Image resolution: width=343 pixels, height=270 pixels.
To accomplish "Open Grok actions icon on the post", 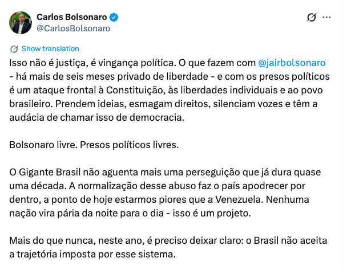I will pyautogui.click(x=312, y=18).
